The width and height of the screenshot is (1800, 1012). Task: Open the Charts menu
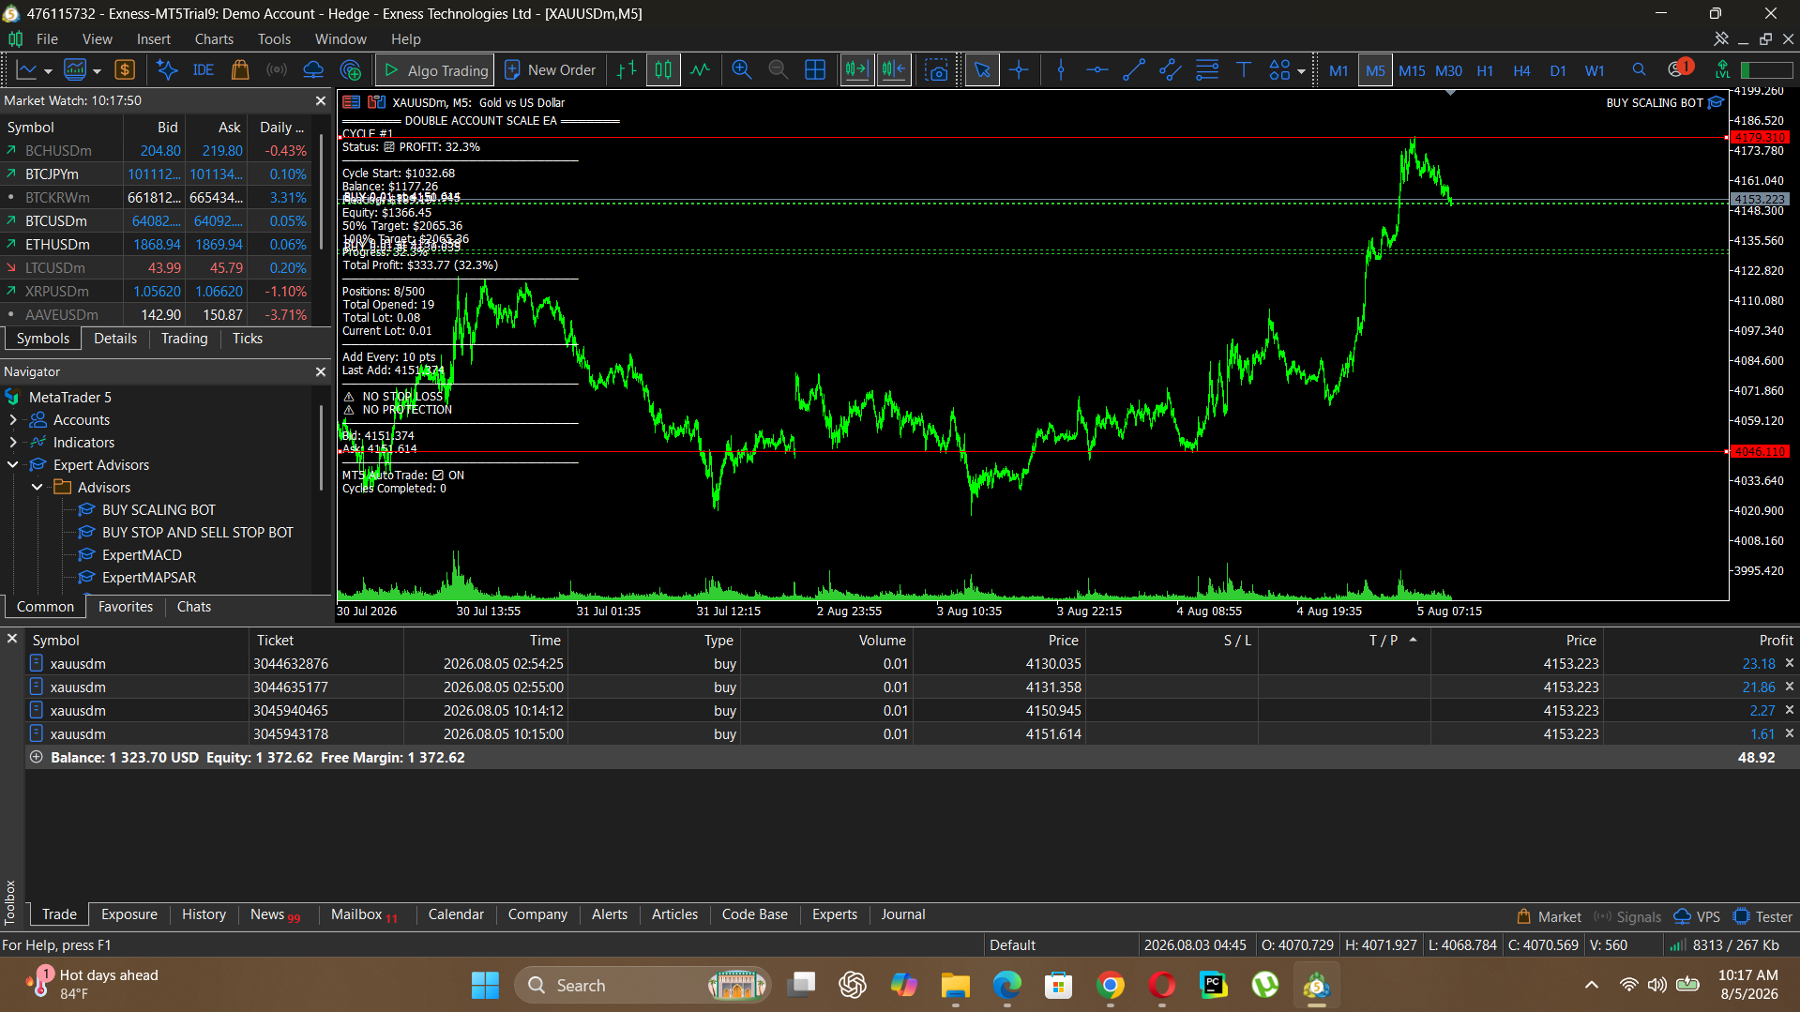tap(214, 38)
